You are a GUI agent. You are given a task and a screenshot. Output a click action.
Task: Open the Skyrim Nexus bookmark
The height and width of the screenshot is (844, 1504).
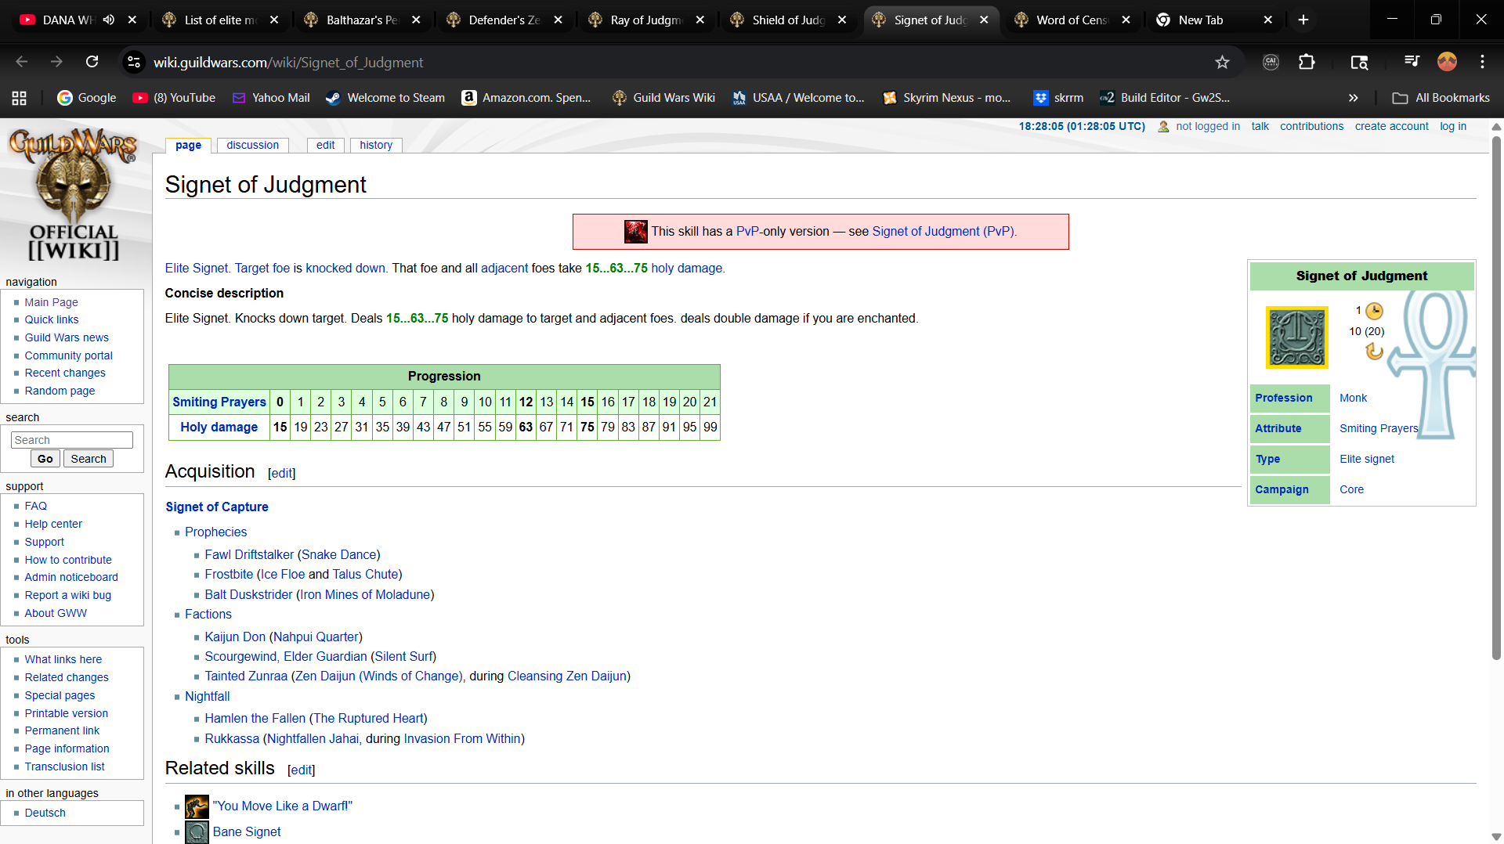click(x=946, y=98)
